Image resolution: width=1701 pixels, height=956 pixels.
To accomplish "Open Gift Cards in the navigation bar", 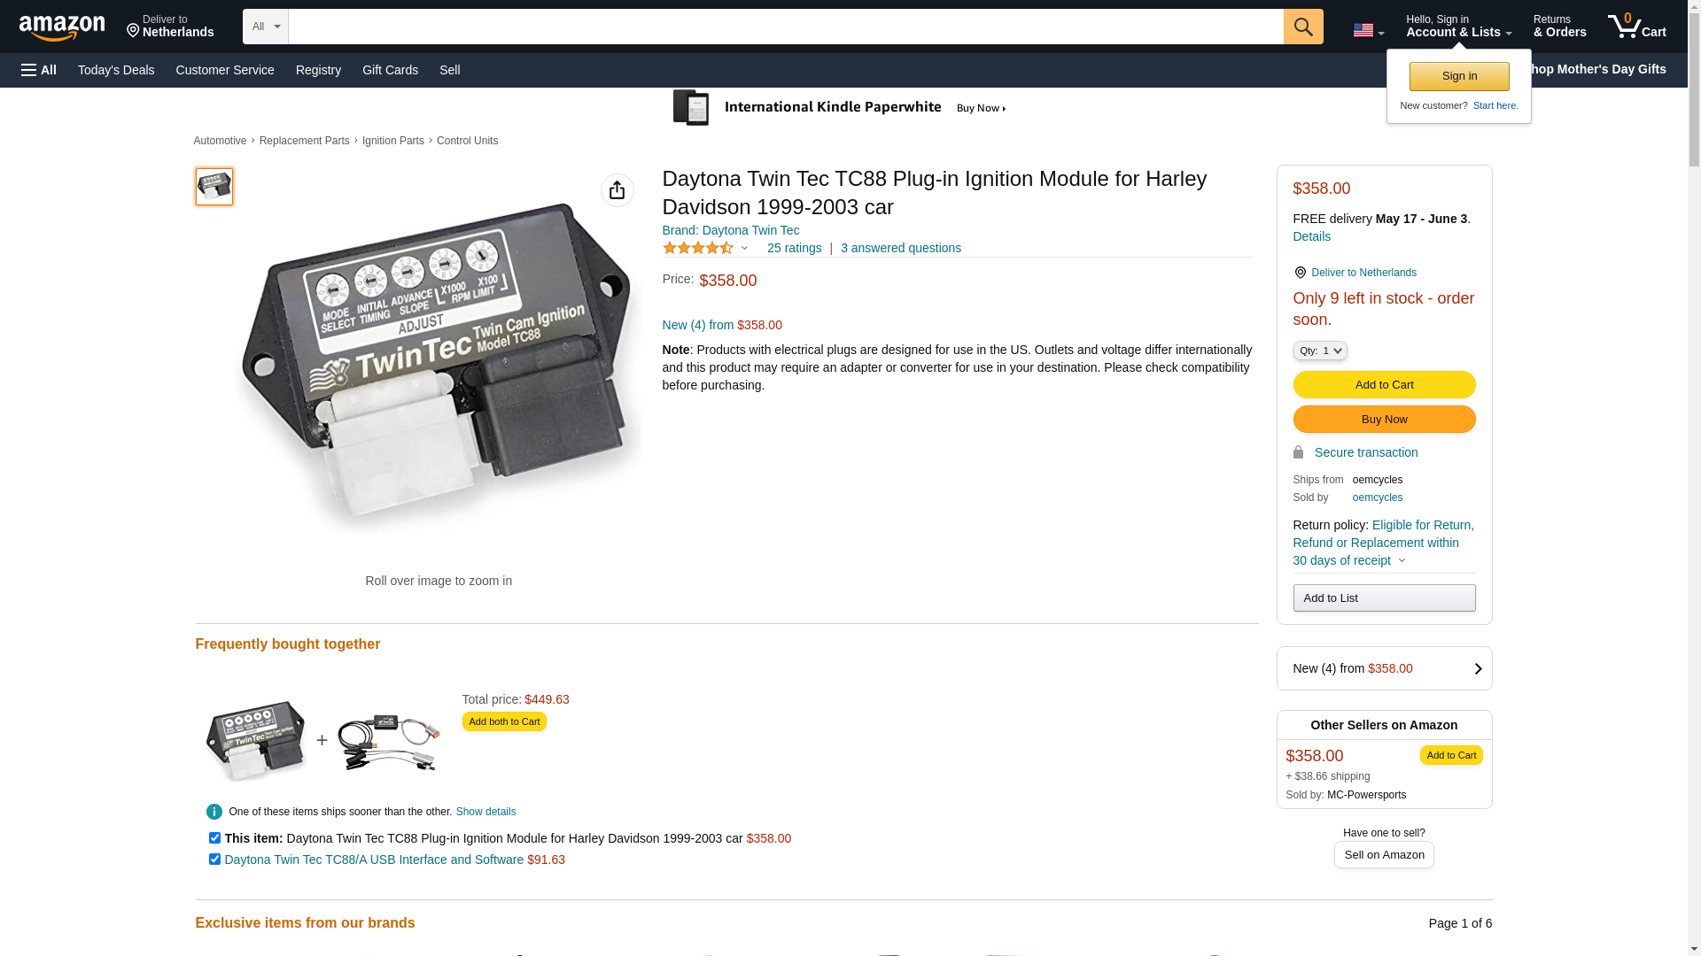I will pyautogui.click(x=390, y=70).
